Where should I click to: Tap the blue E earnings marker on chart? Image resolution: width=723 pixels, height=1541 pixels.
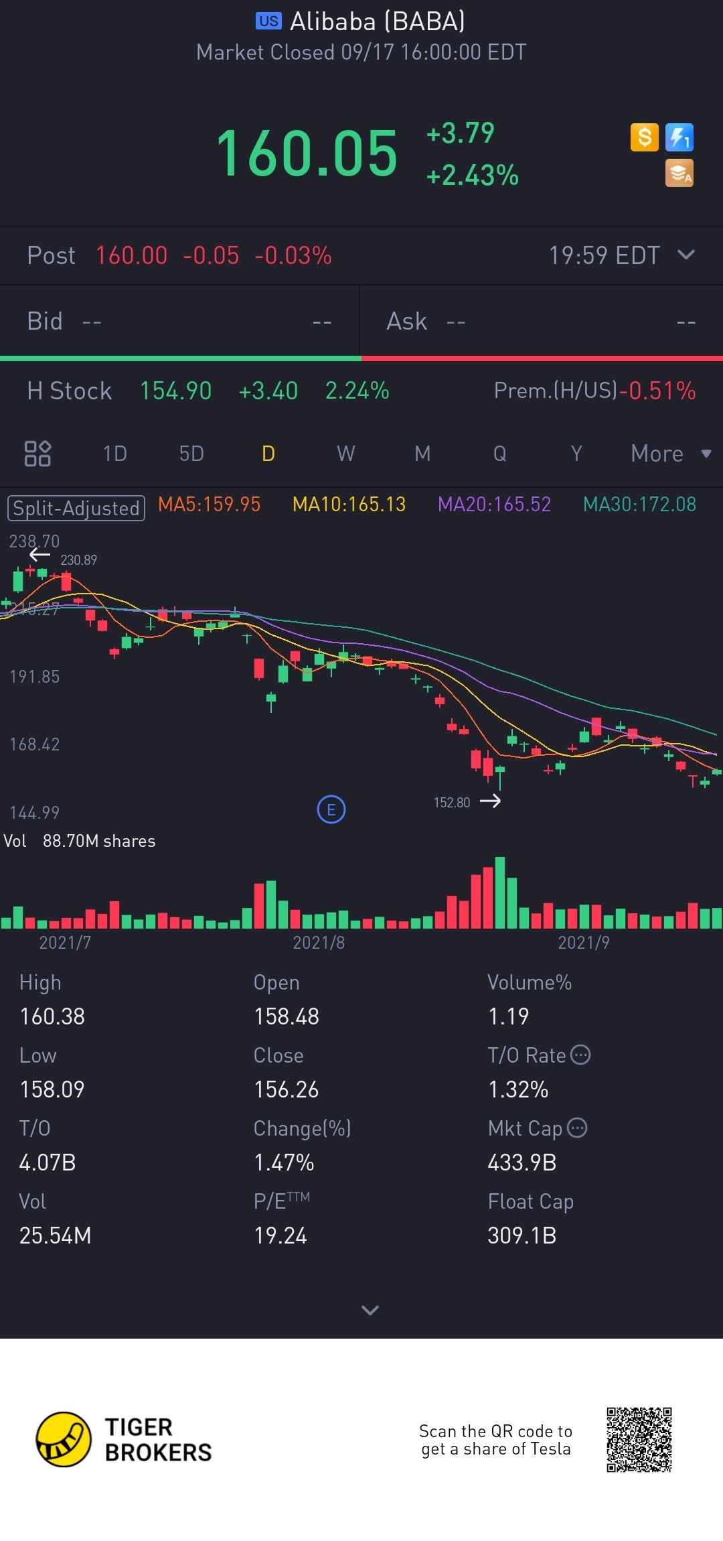[x=331, y=809]
